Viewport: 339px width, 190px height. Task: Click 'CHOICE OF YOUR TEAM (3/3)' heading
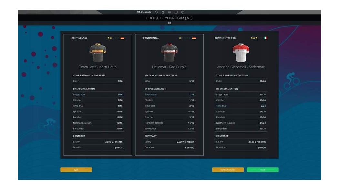click(169, 18)
